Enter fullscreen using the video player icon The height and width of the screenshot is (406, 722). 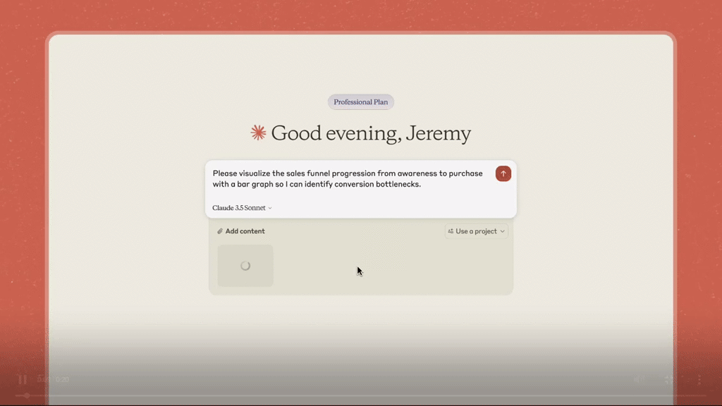coord(669,380)
